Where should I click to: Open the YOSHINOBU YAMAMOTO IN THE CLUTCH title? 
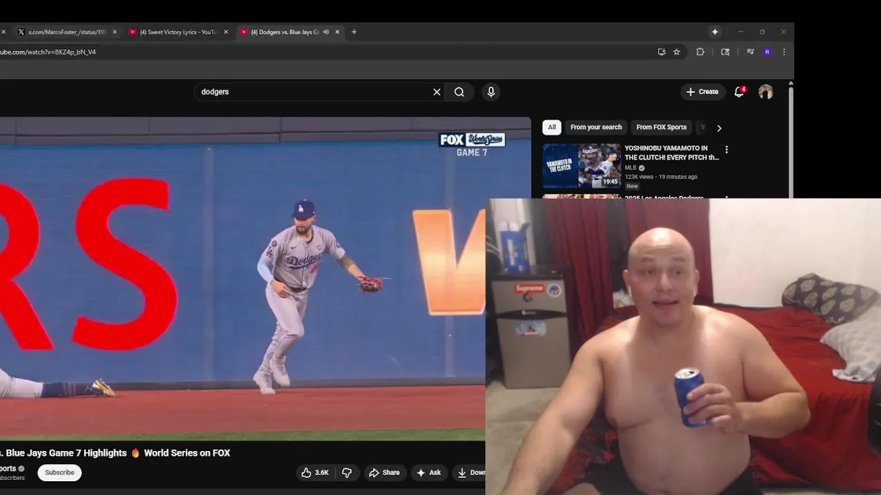[x=672, y=153]
